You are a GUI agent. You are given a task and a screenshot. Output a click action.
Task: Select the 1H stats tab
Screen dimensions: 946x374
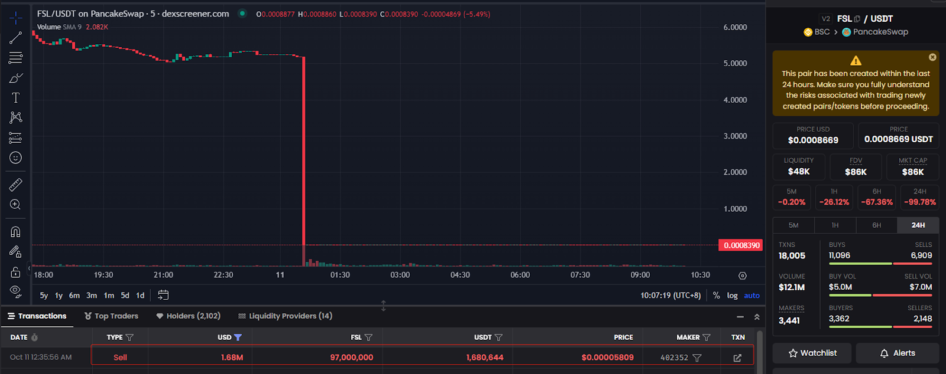[835, 225]
